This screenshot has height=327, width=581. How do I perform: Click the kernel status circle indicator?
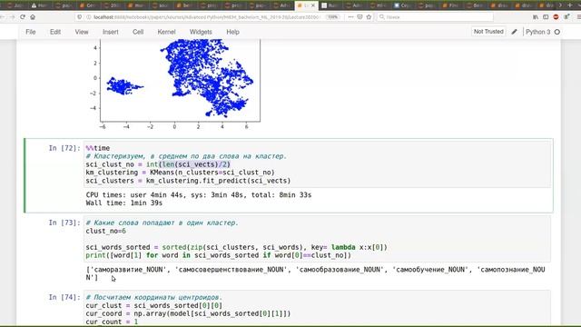point(557,32)
